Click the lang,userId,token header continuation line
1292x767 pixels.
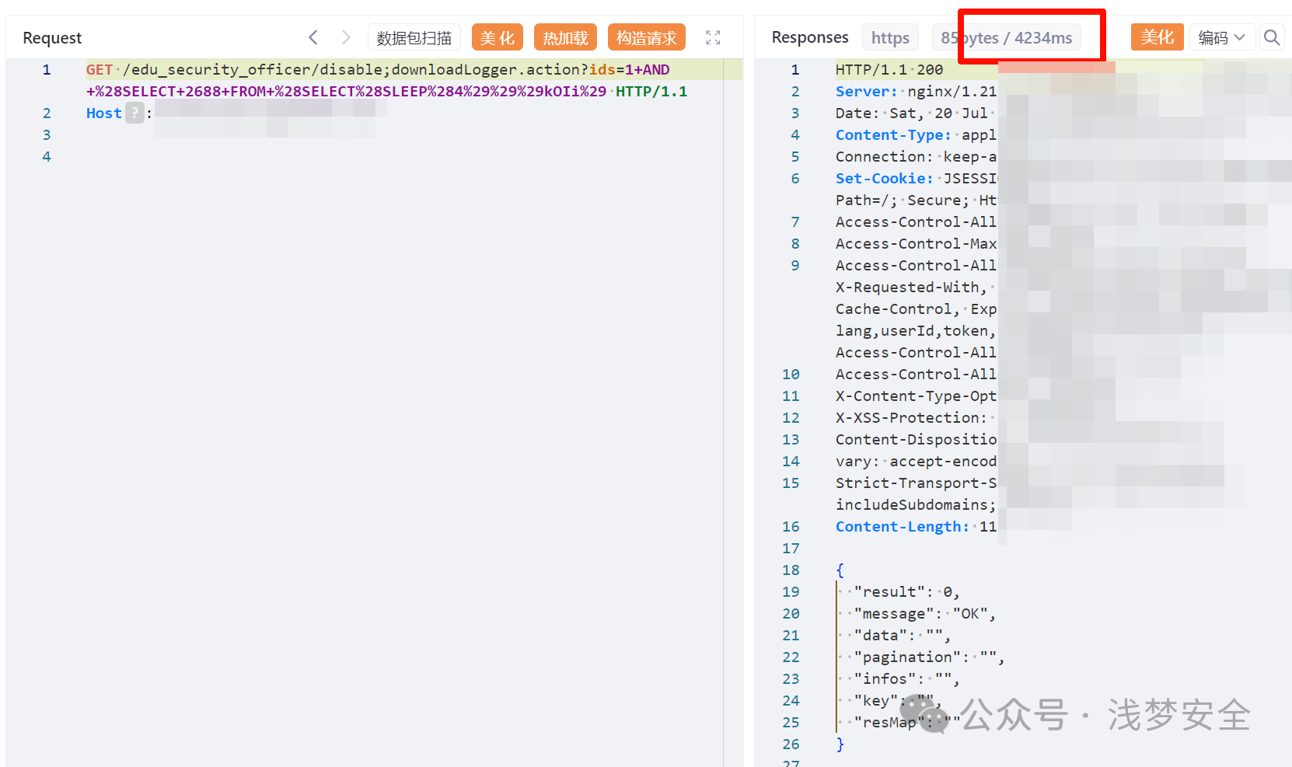click(x=916, y=330)
